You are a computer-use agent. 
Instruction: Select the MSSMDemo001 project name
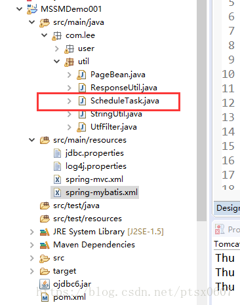(x=71, y=9)
